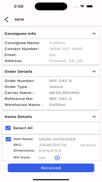The width and height of the screenshot is (102, 182).
Task: Select the Consignee Info header
Action: (20, 34)
